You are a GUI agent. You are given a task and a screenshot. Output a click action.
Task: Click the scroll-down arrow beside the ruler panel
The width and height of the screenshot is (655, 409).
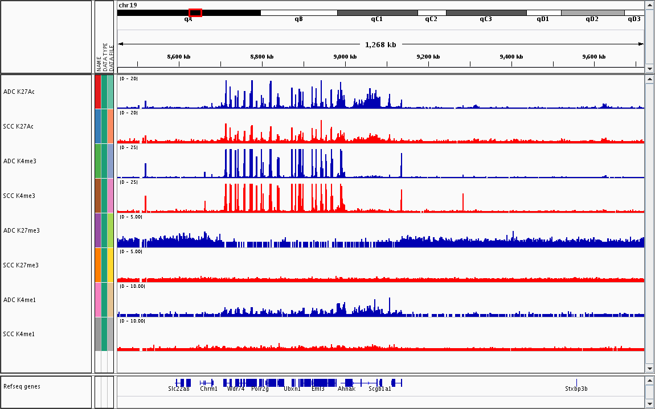coord(649,68)
